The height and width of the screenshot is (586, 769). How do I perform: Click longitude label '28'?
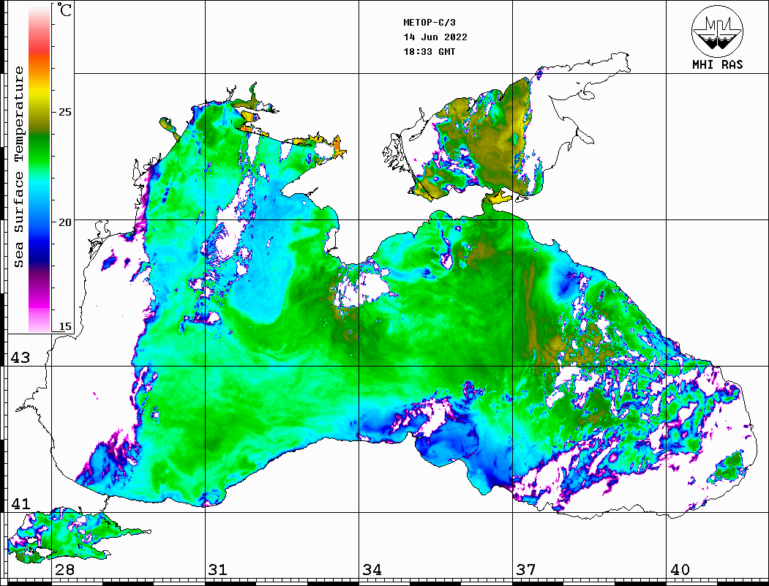64,569
